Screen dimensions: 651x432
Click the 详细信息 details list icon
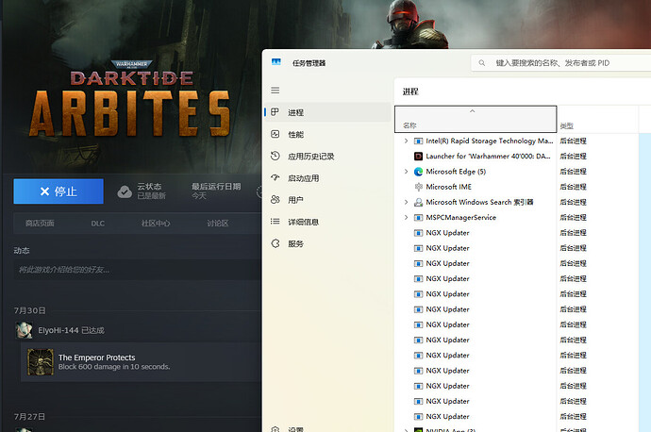click(275, 222)
